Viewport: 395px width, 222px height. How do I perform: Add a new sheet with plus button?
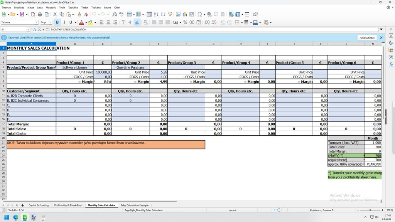(23, 205)
